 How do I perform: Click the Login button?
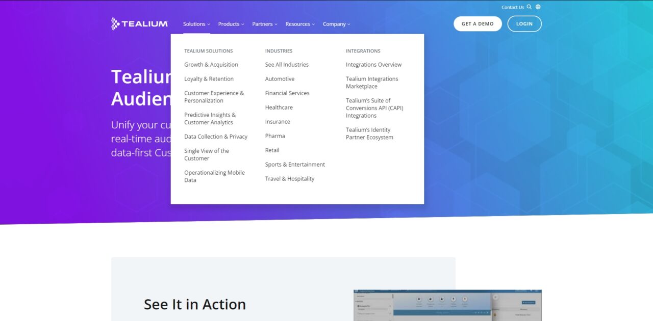point(524,24)
